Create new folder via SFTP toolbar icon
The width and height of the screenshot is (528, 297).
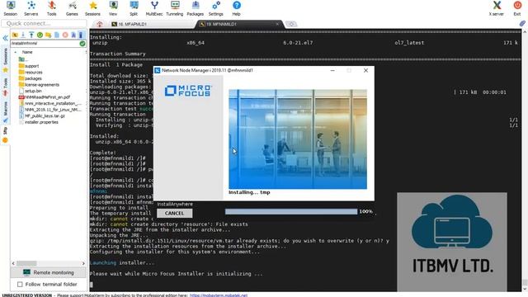click(x=48, y=35)
